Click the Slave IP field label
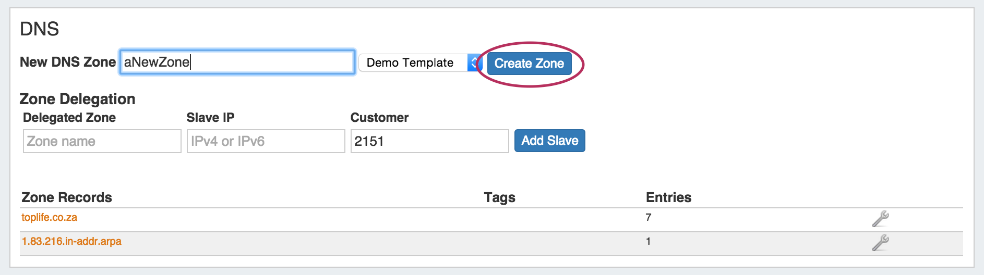Image resolution: width=984 pixels, height=275 pixels. coord(210,118)
